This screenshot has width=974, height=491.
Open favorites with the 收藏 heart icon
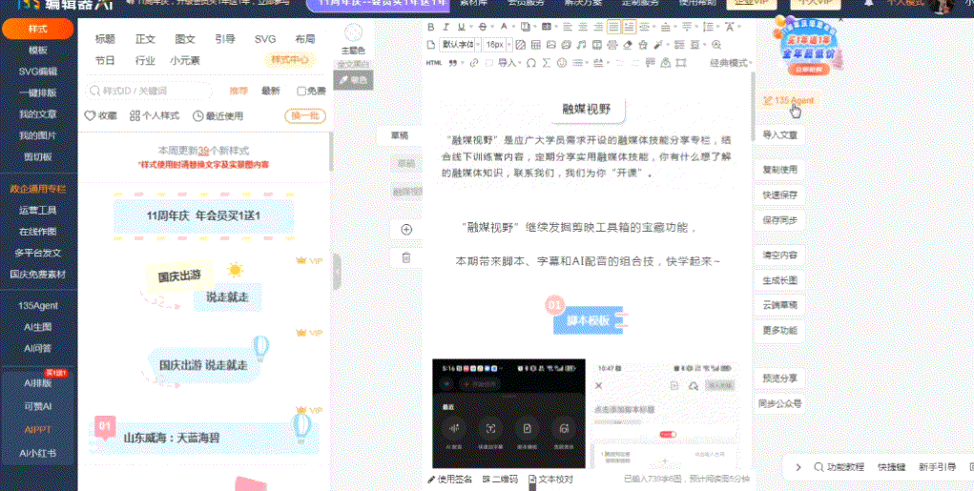point(101,116)
